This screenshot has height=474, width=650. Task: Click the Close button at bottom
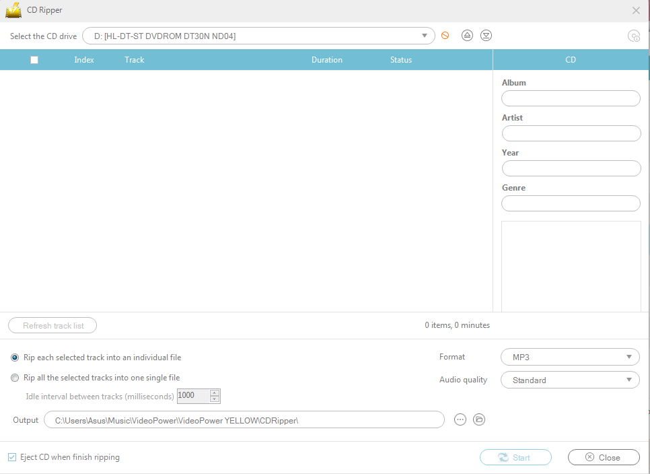click(x=603, y=457)
